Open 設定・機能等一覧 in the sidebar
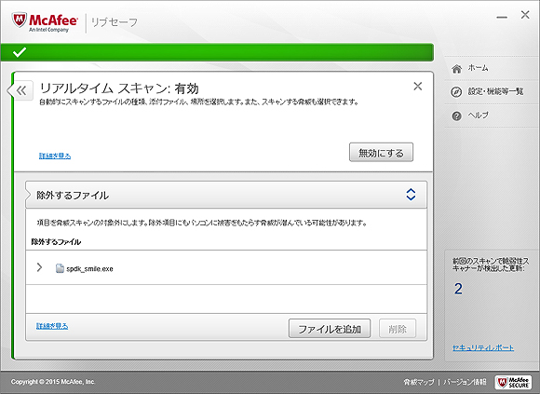The height and width of the screenshot is (394, 540). 495,91
